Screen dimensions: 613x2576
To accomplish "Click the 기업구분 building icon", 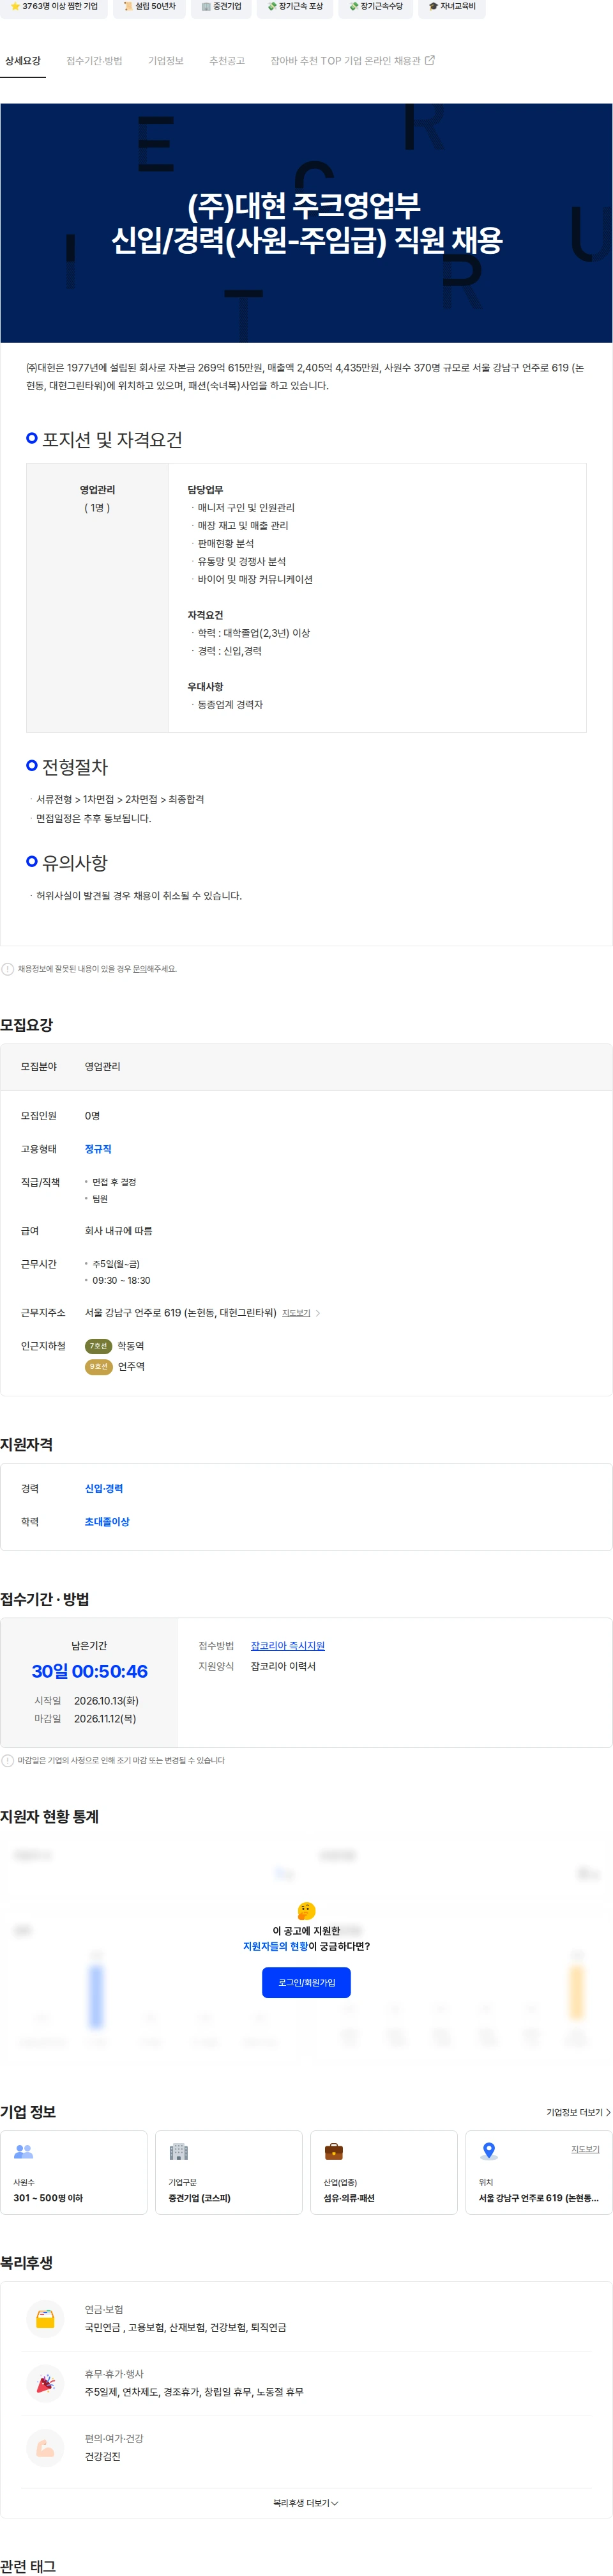I will tap(179, 2151).
